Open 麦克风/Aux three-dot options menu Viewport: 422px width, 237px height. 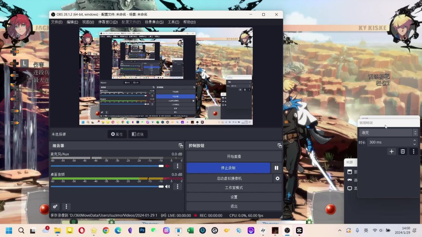tap(177, 166)
